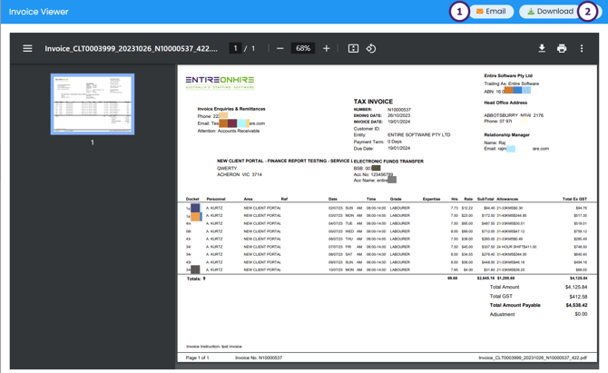
Task: Click the TAX INVOICE heading
Action: [373, 102]
